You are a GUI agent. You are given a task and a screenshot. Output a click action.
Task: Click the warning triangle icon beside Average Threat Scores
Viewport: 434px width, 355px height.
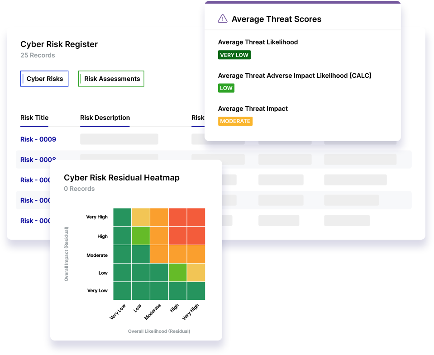point(222,19)
